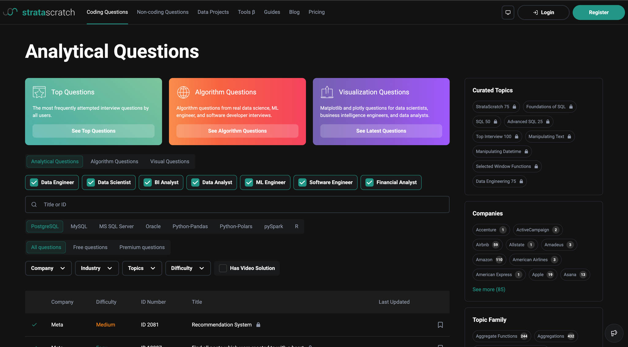
Task: Click See more (85) companies link
Action: click(489, 289)
